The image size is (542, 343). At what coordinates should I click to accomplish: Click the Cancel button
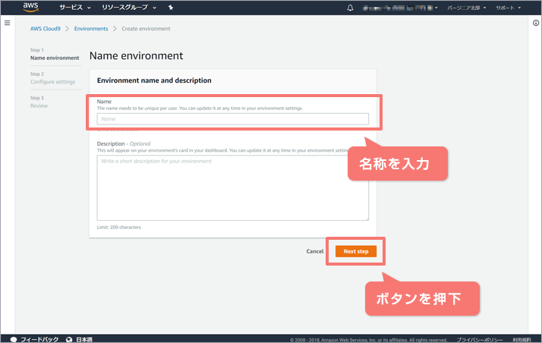tap(314, 251)
